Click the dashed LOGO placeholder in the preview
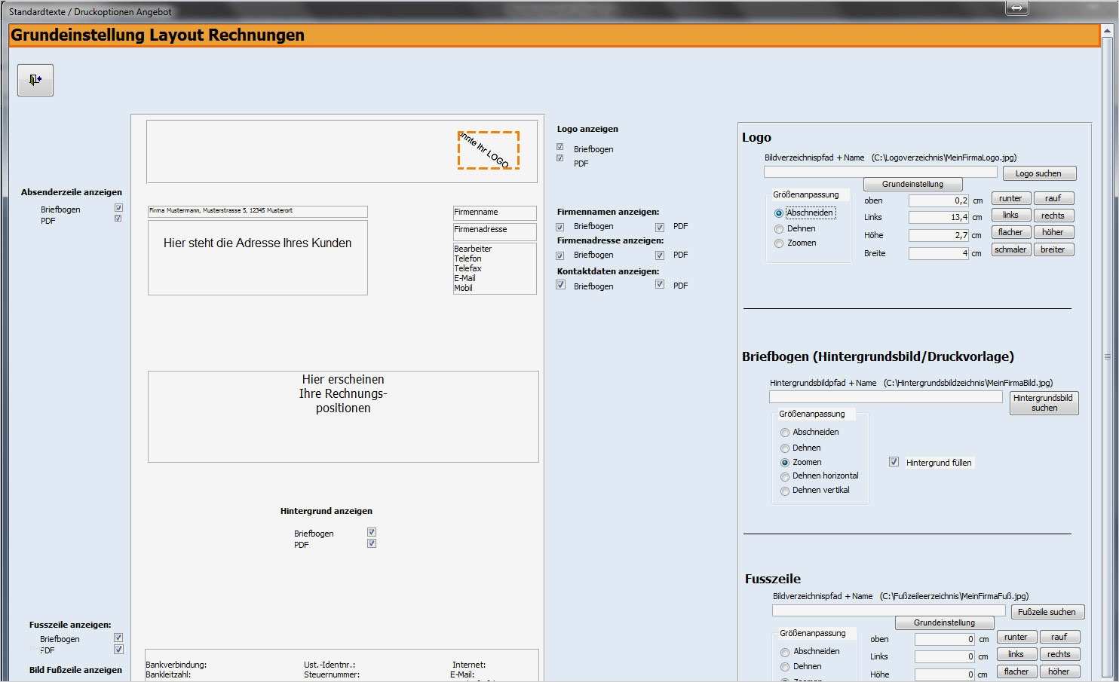 pos(489,150)
